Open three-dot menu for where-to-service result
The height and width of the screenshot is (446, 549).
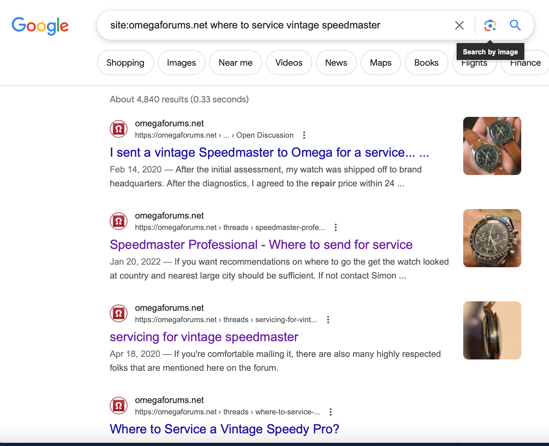pos(330,412)
